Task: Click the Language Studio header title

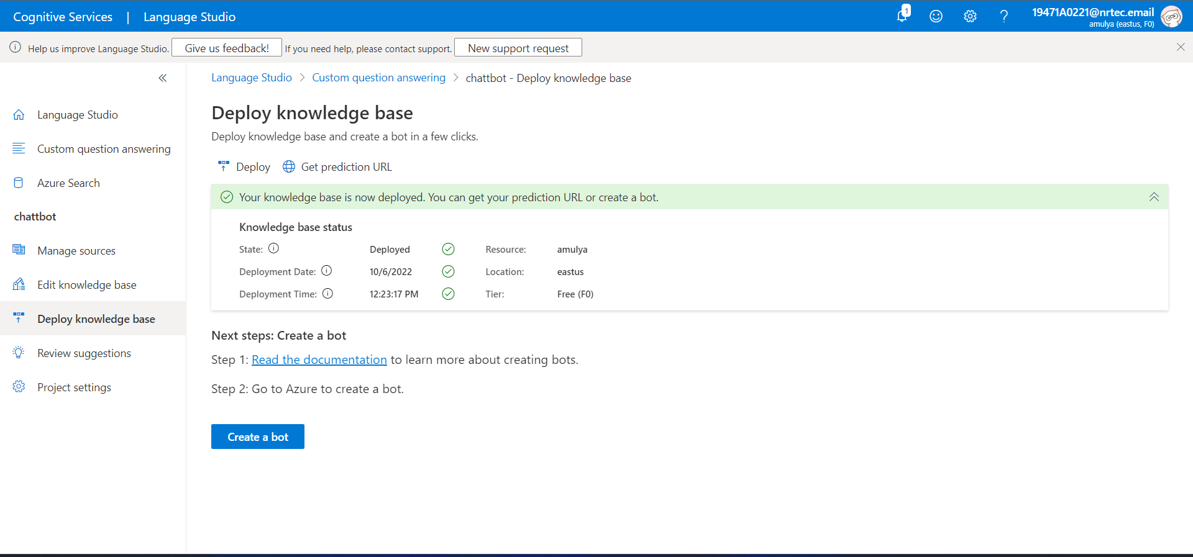Action: coord(190,17)
